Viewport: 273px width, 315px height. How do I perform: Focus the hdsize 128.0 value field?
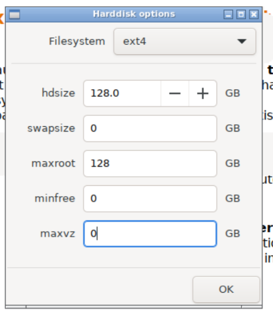(x=122, y=94)
